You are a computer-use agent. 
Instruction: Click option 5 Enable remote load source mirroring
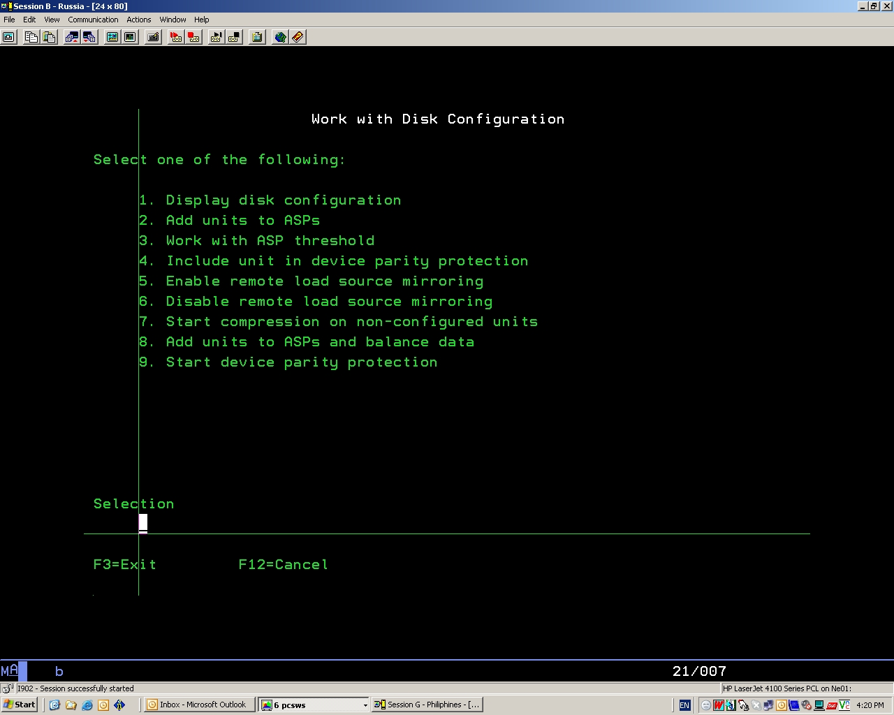(x=312, y=281)
